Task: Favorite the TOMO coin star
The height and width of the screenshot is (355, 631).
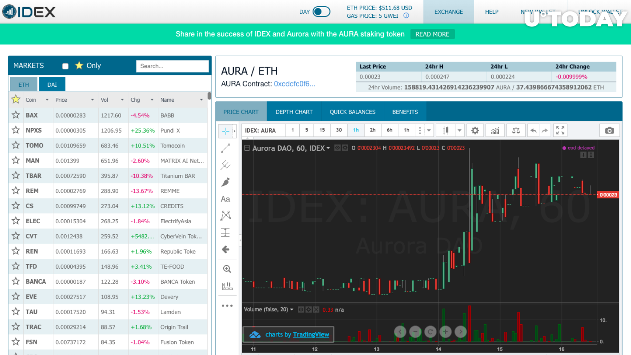Action: pyautogui.click(x=16, y=145)
